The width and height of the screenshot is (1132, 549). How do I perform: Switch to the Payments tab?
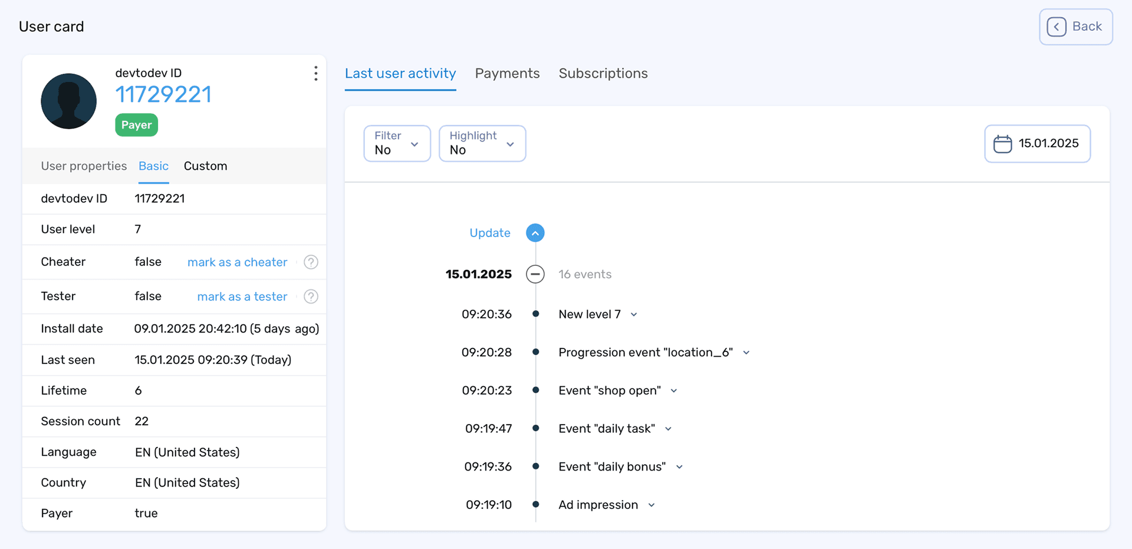point(507,73)
